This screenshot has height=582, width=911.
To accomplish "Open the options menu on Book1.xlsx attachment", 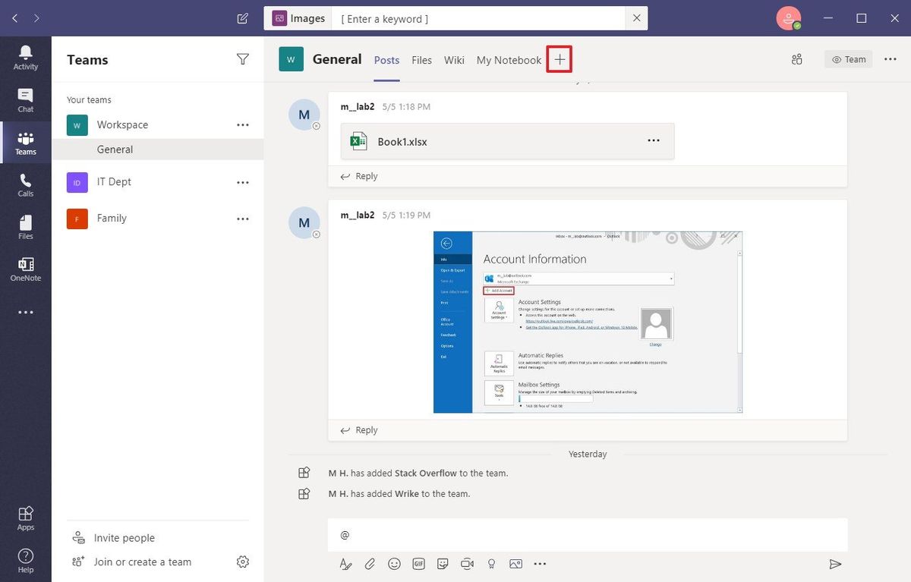I will (654, 140).
